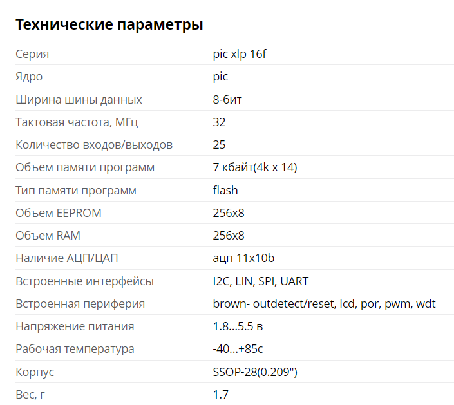Select the "8-бит" value text
This screenshot has width=454, height=405.
[227, 100]
